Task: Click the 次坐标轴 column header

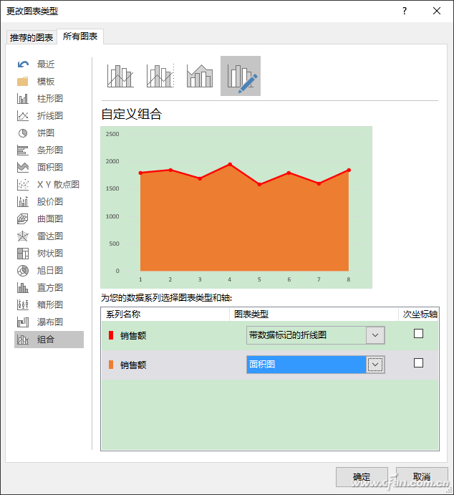Action: point(420,314)
